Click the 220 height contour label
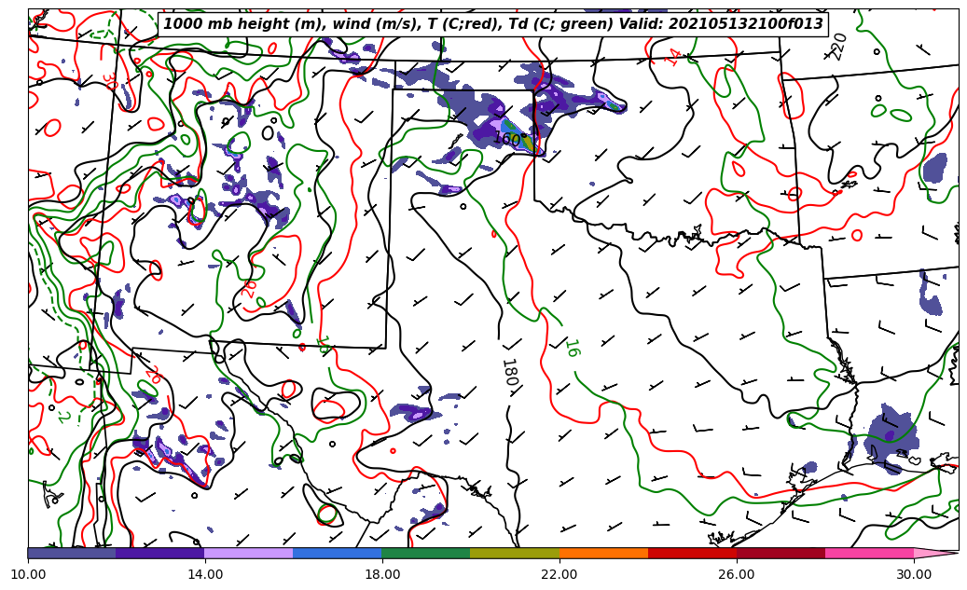 (839, 46)
